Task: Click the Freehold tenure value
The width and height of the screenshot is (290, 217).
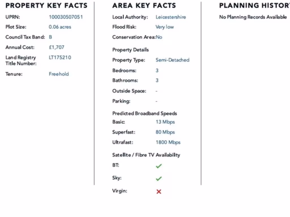Action: (x=59, y=74)
